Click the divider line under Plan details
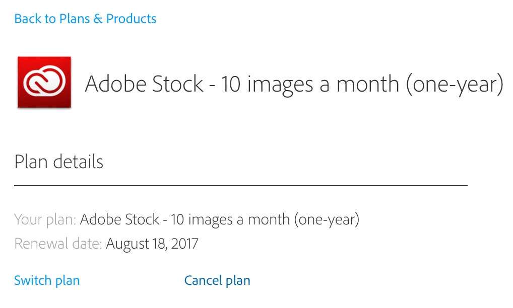This screenshot has height=308, width=513. (240, 186)
